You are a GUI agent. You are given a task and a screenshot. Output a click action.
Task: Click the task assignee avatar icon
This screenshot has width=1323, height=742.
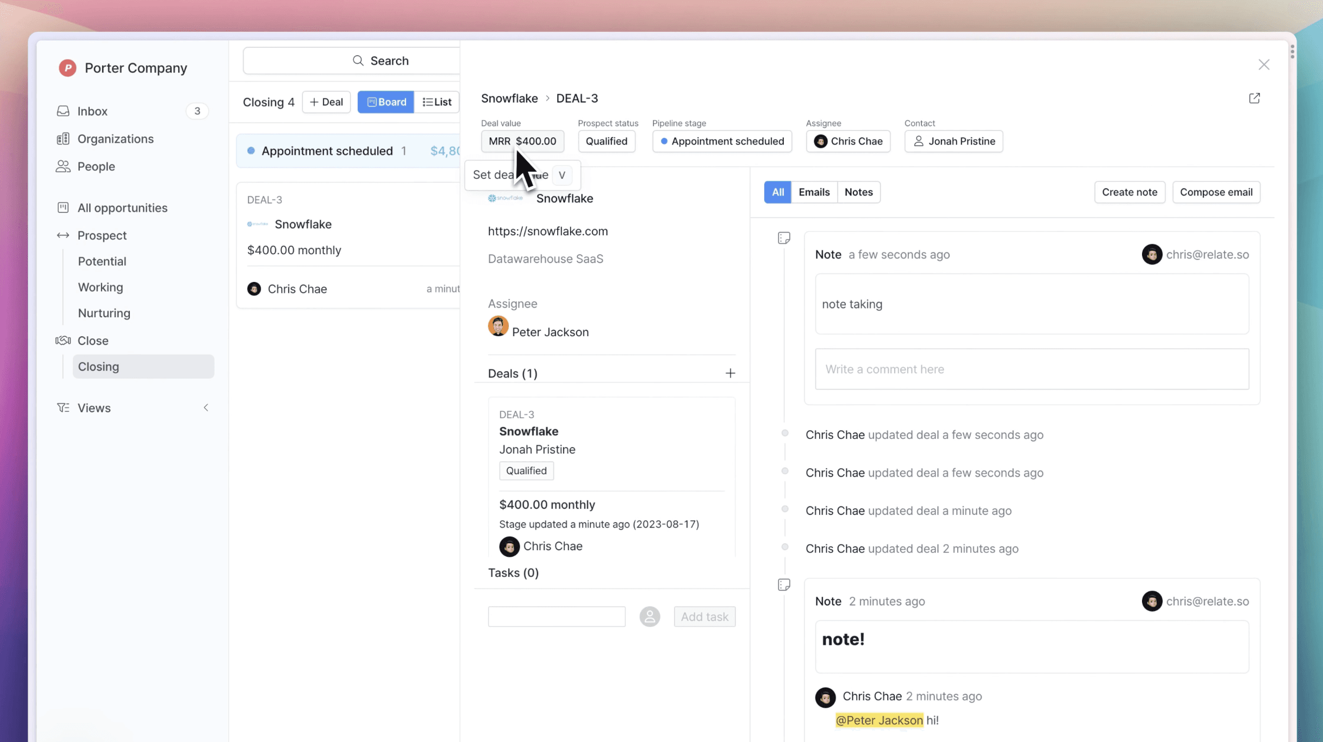tap(650, 617)
